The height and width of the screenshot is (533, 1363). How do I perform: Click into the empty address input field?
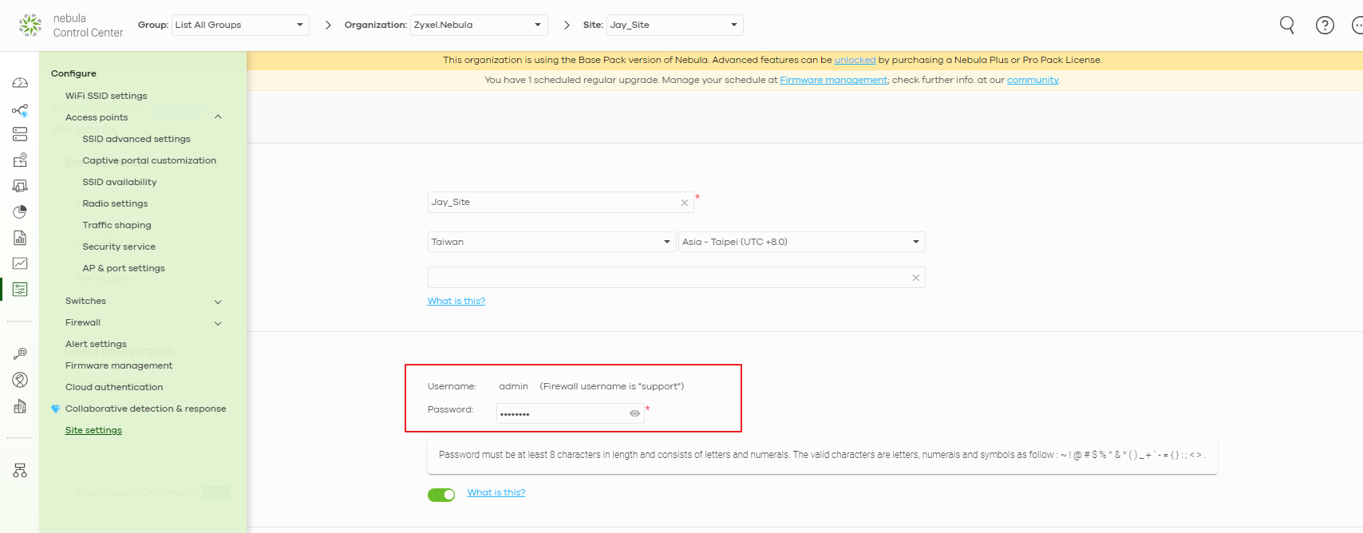tap(677, 277)
